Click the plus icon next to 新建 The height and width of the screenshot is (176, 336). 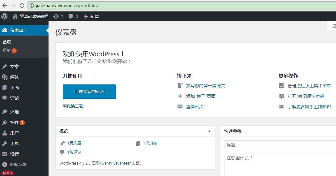click(86, 16)
